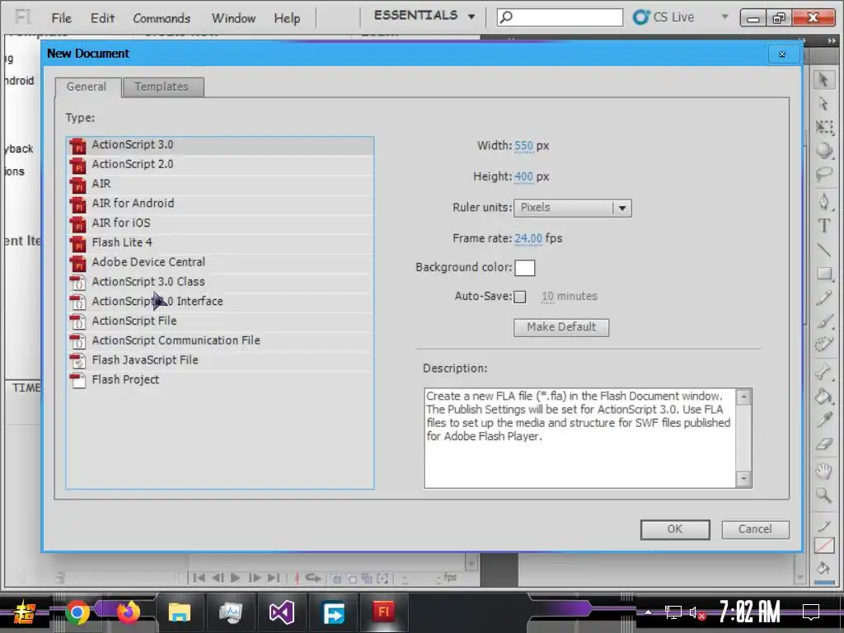Click the Frame rate value 24.00
844x633 pixels.
528,238
